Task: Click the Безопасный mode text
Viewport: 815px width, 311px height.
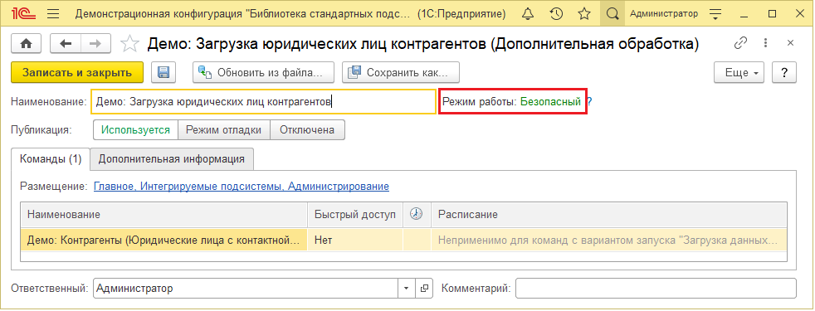Action: pyautogui.click(x=550, y=102)
